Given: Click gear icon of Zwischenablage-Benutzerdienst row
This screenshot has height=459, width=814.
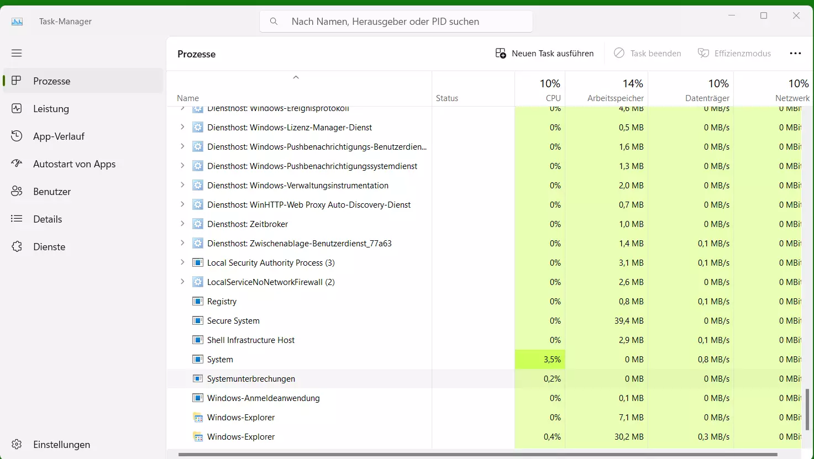Looking at the screenshot, I should 198,243.
